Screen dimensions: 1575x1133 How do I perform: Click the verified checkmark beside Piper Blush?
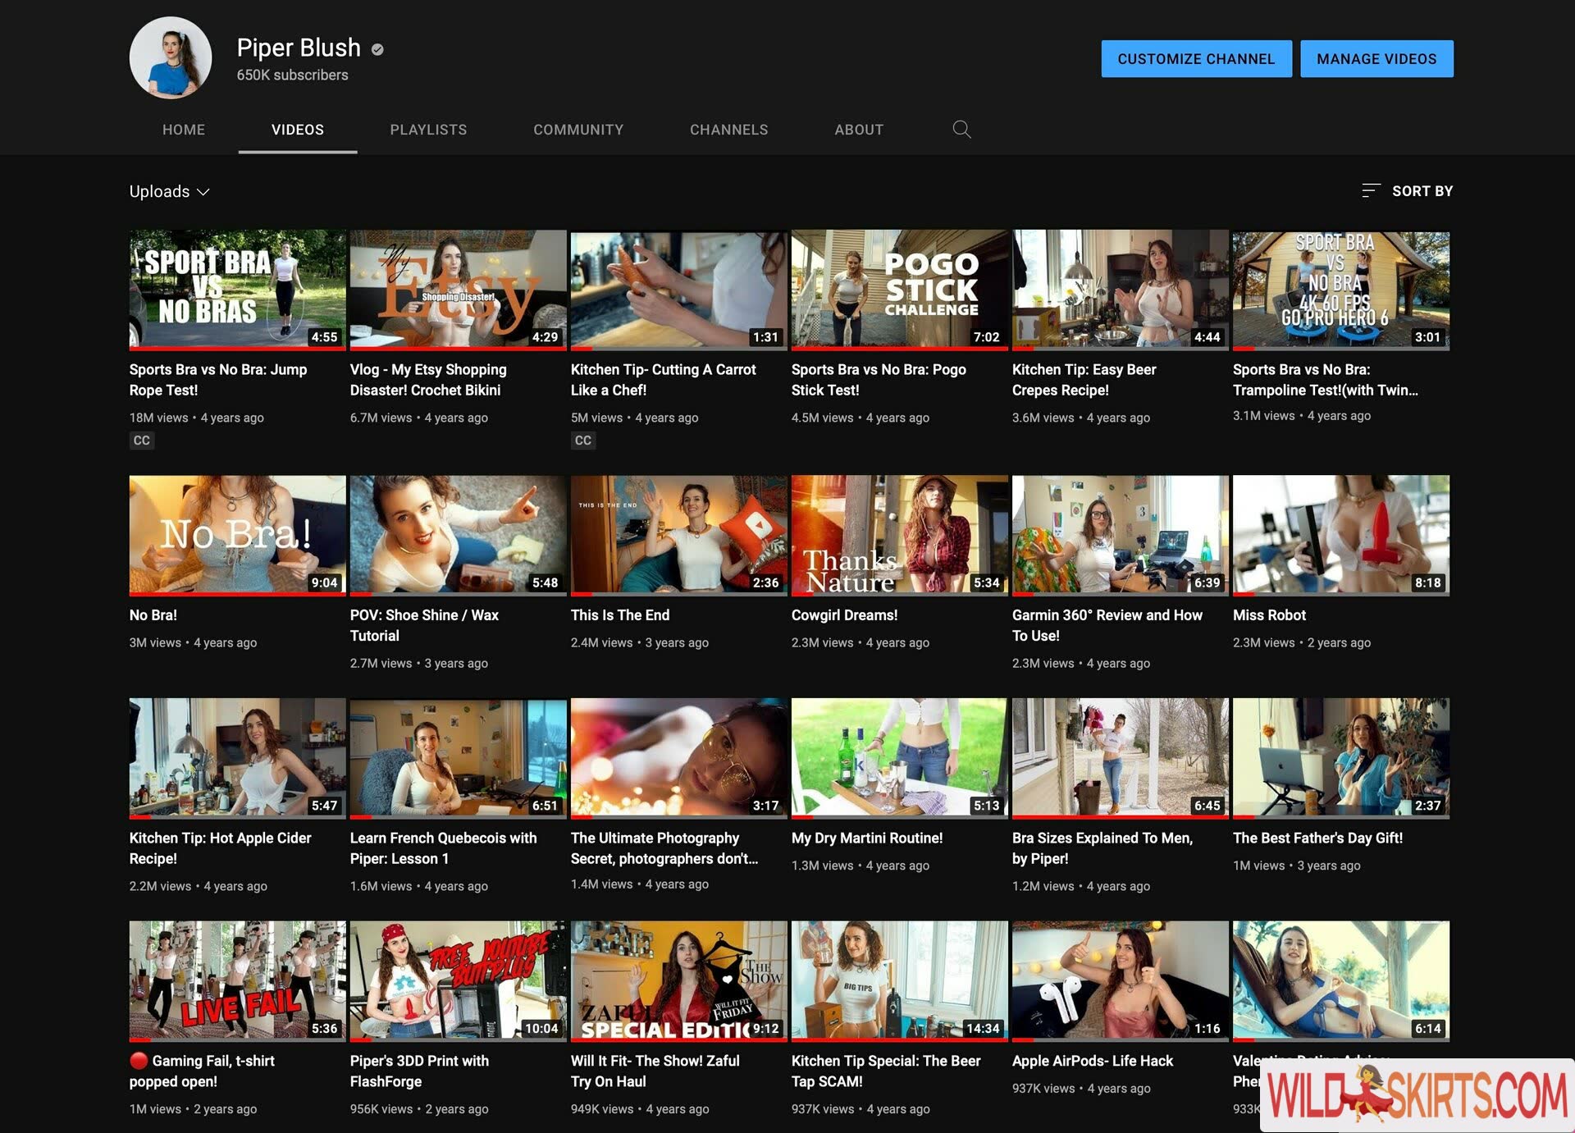click(x=377, y=49)
